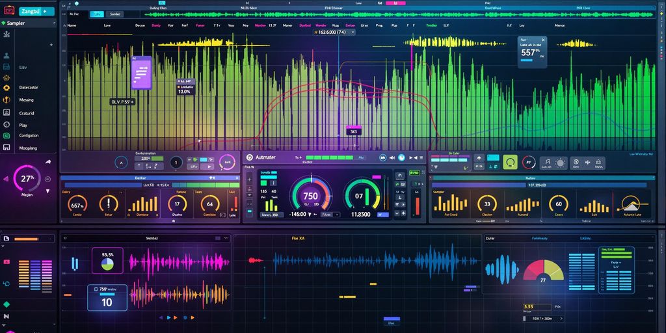Click the red PF ring button
Screen dimensions: 666x333
point(528,162)
